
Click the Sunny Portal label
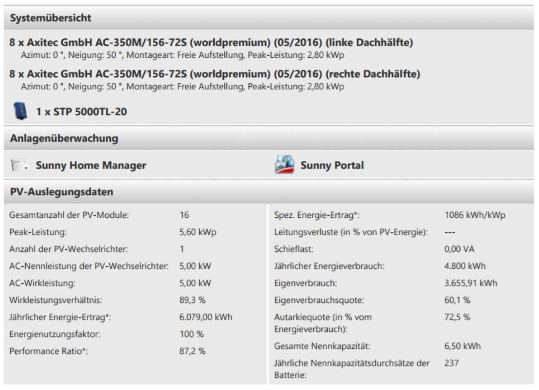(x=332, y=166)
